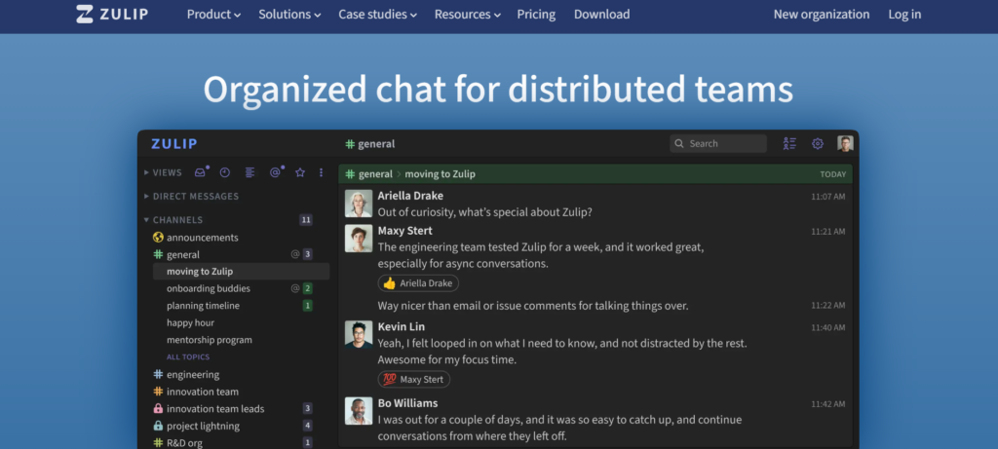Screen dimensions: 998x449
Task: Click the globe icon beside announcements
Action: pos(159,238)
